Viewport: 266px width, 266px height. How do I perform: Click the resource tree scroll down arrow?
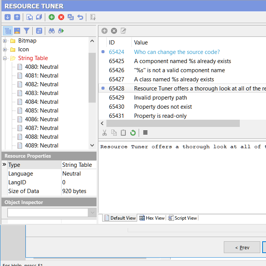point(92,145)
